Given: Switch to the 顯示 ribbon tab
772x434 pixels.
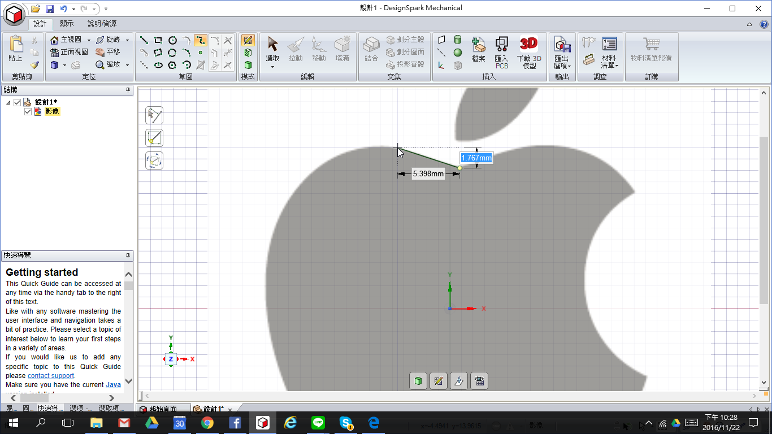Looking at the screenshot, I should (x=67, y=24).
